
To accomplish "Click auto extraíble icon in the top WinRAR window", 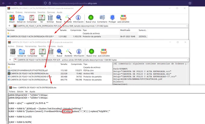I will [123, 18].
